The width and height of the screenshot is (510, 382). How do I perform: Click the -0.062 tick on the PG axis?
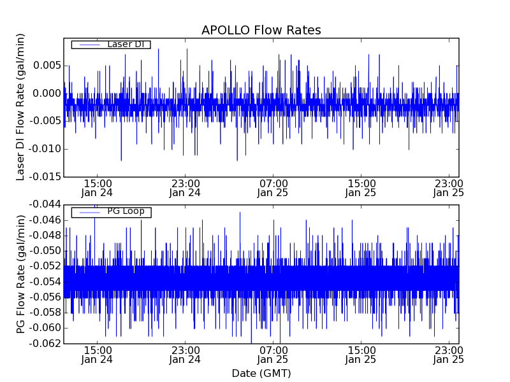point(45,343)
